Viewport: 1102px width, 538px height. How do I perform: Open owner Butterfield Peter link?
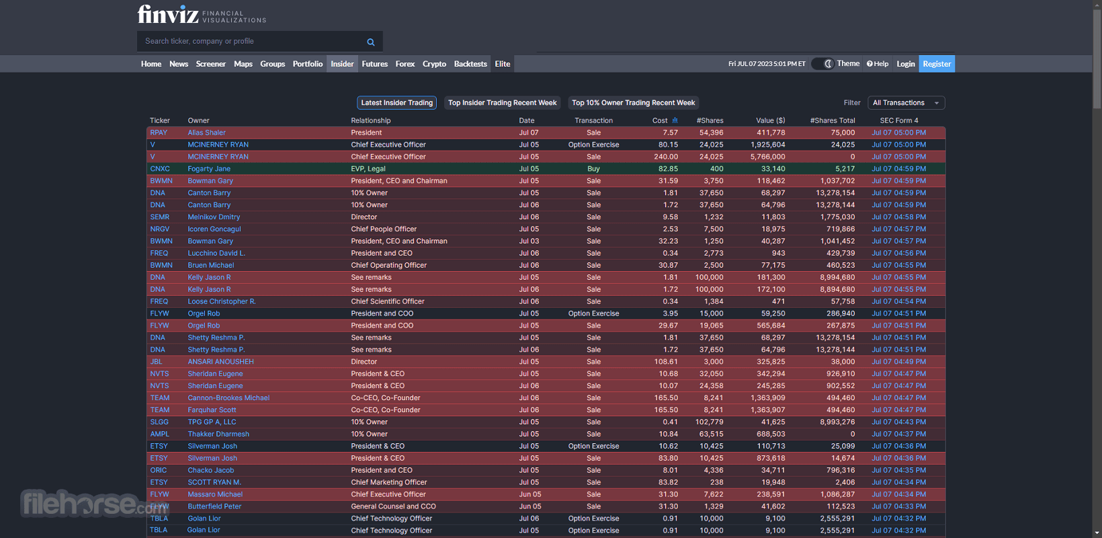tap(214, 506)
